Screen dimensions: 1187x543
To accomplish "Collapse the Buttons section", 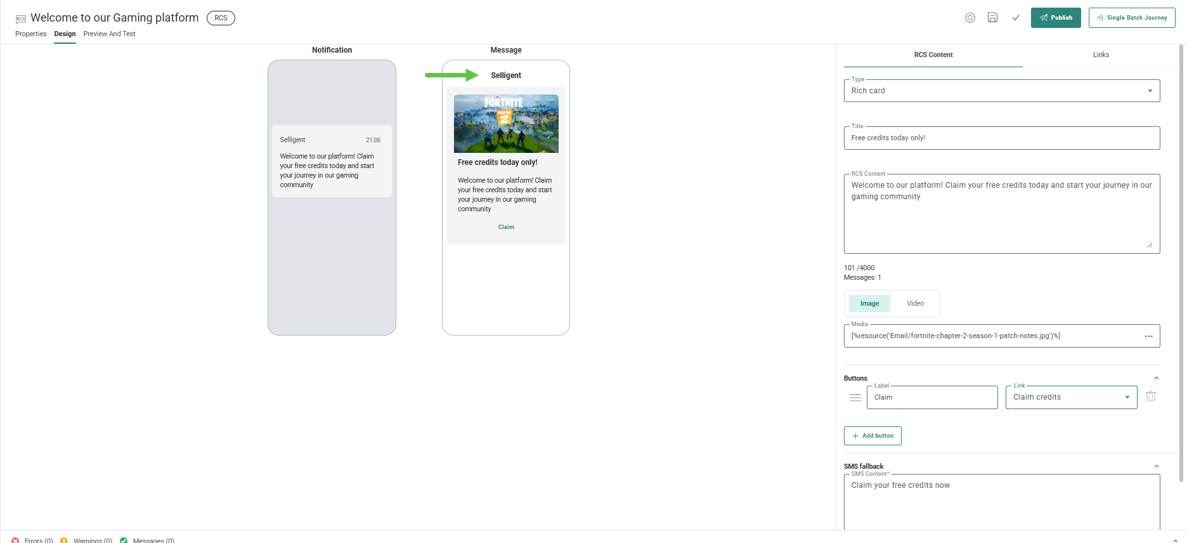I will click(1157, 378).
